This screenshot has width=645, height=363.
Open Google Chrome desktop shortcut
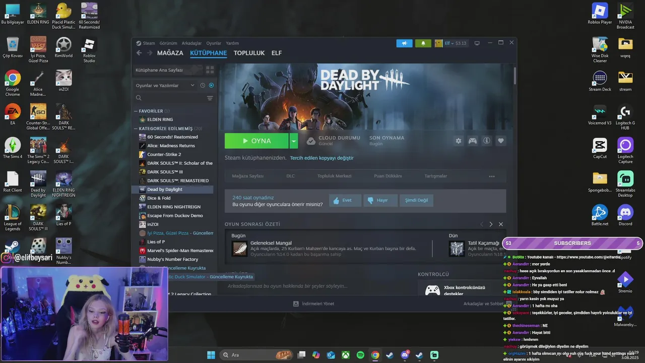pos(13,82)
